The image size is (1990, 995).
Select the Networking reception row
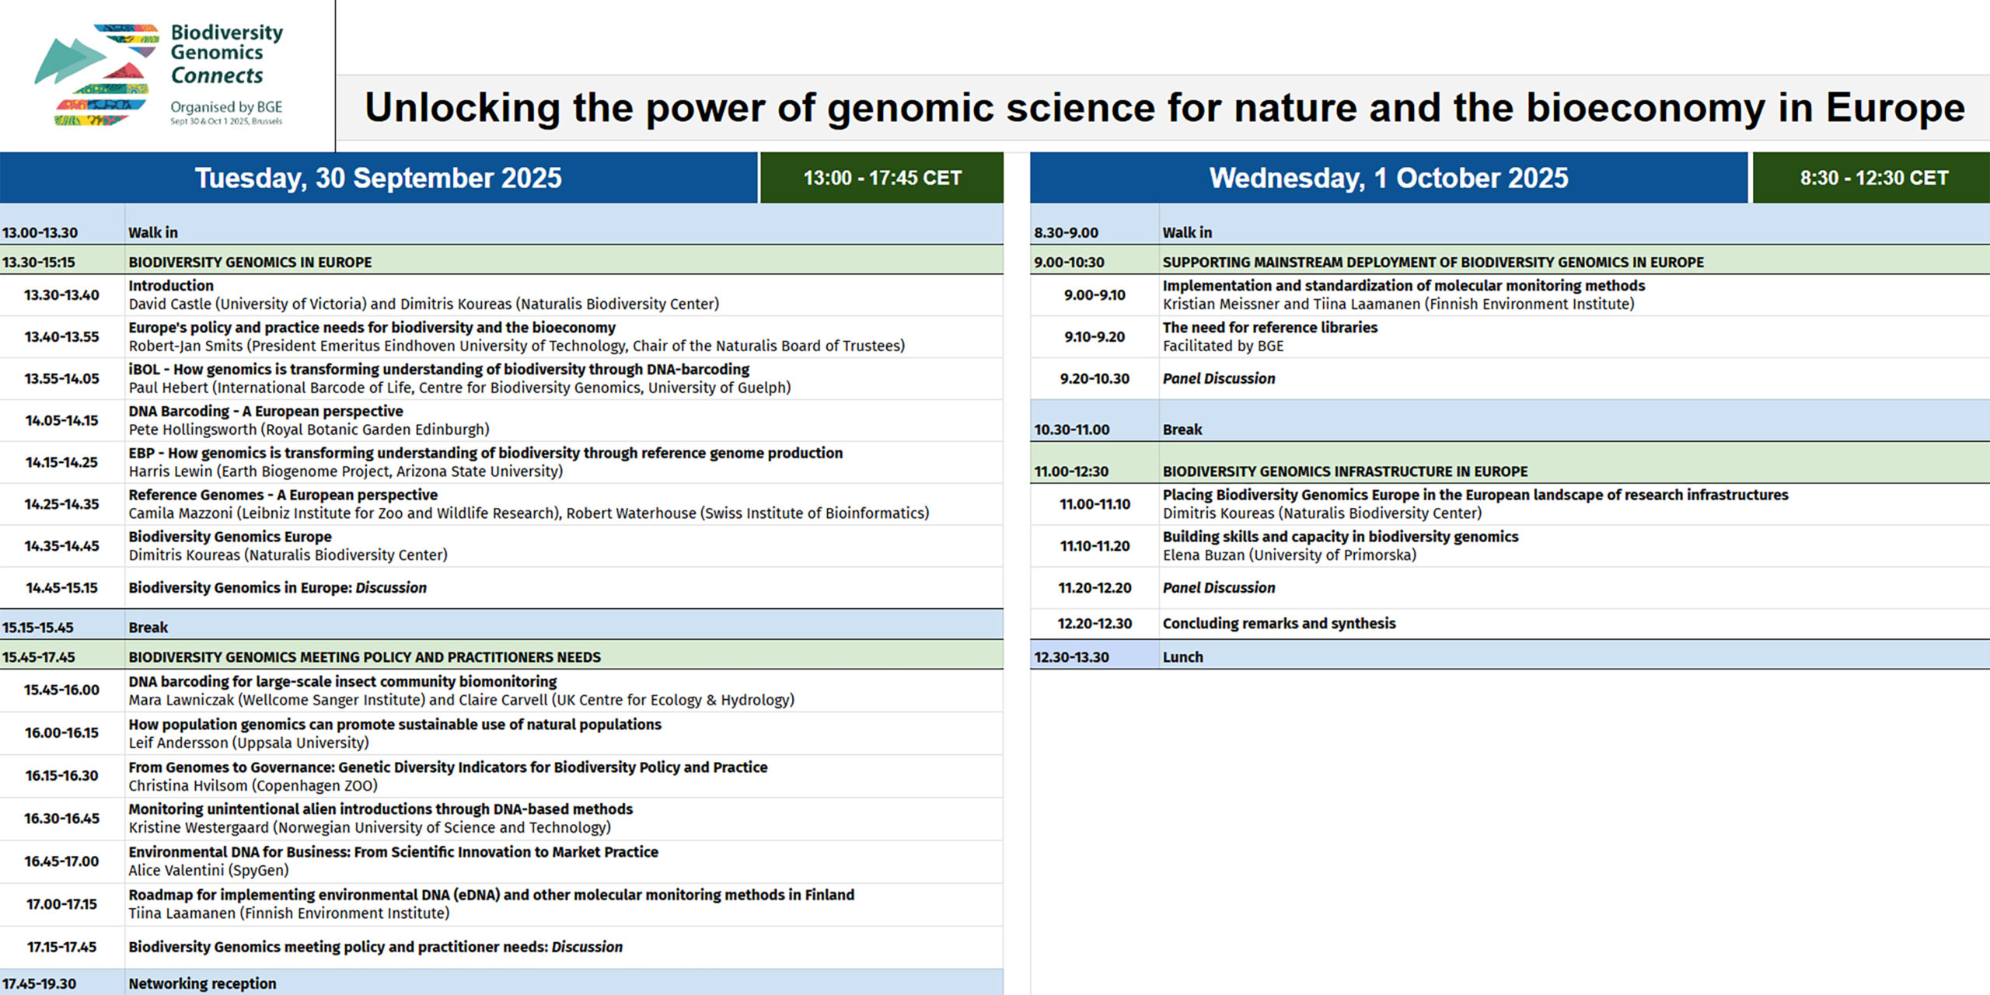point(501,983)
